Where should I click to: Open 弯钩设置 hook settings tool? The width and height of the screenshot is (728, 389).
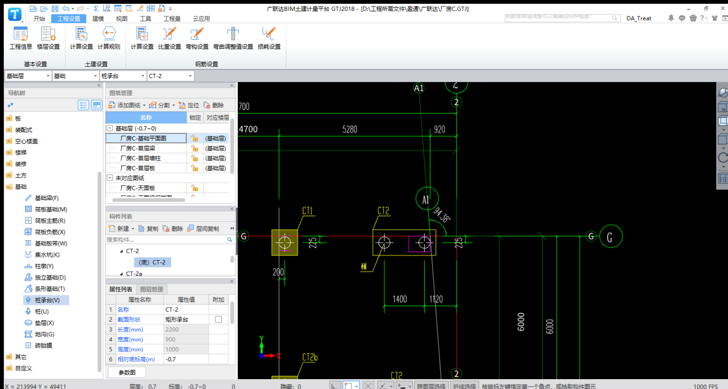[x=197, y=38]
